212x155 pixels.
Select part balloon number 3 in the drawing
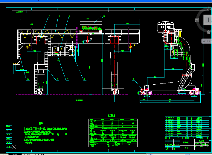[x=70, y=16]
